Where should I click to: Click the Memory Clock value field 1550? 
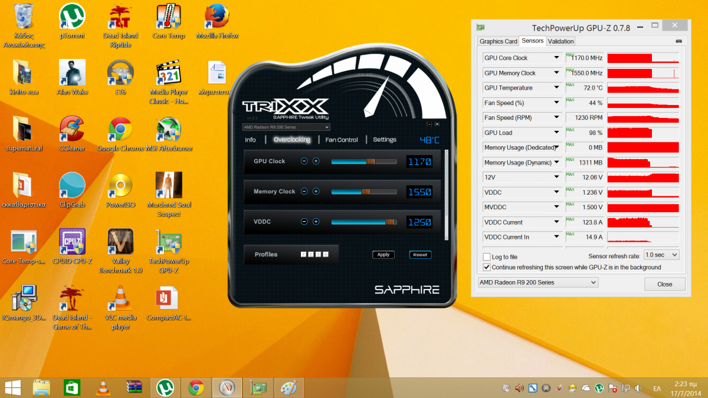click(419, 192)
